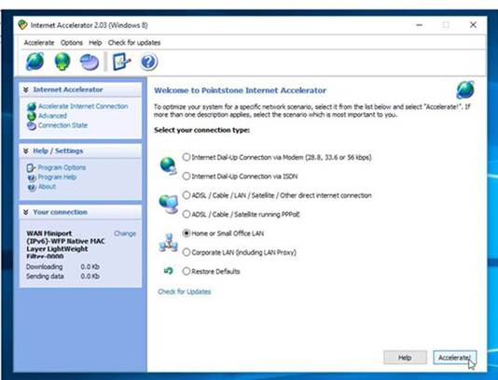The image size is (498, 380).
Task: Click Accelerate Internet Connection sidebar link
Action: point(83,106)
